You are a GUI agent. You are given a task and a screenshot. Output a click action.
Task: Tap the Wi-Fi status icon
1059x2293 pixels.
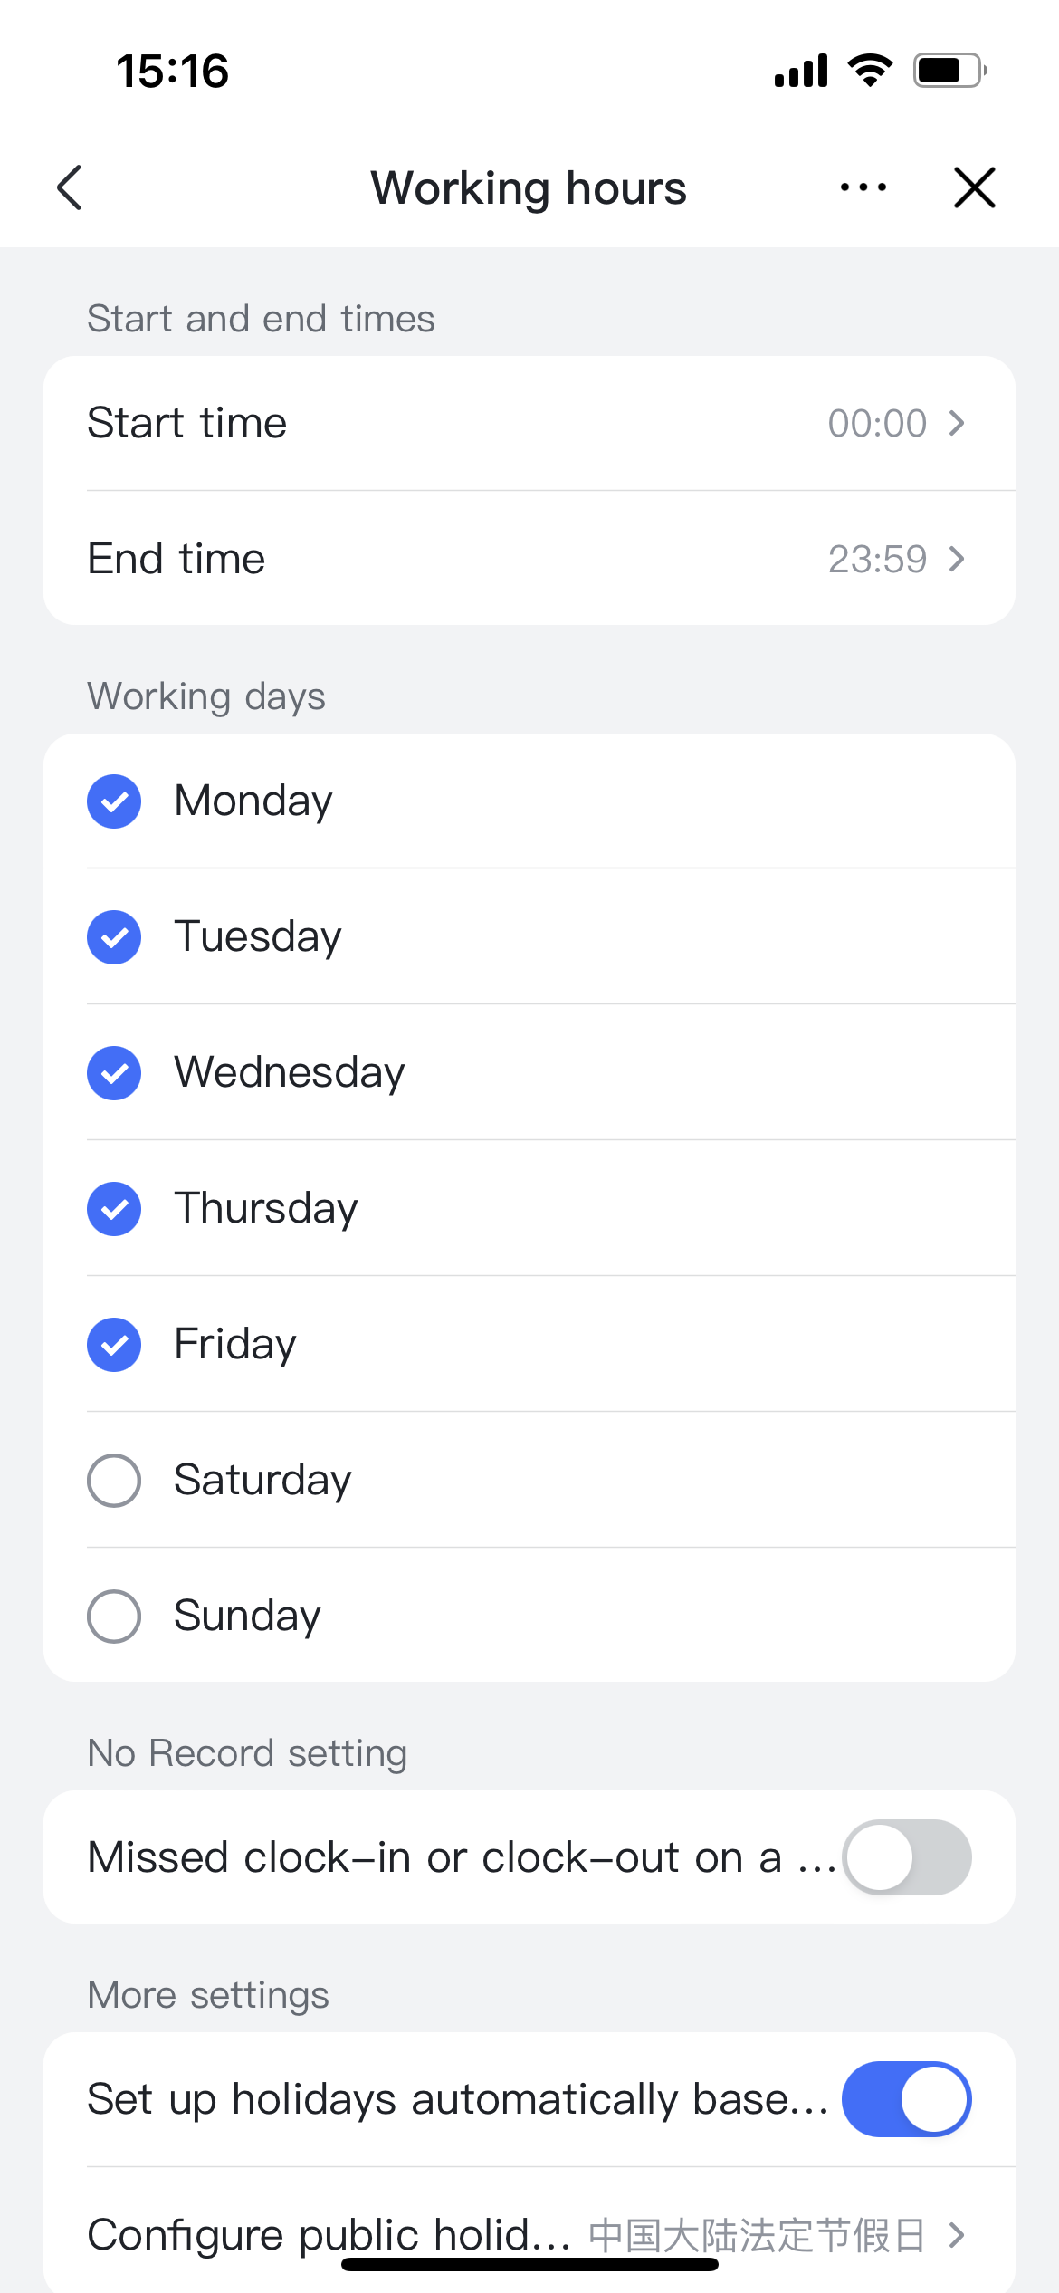tap(870, 71)
